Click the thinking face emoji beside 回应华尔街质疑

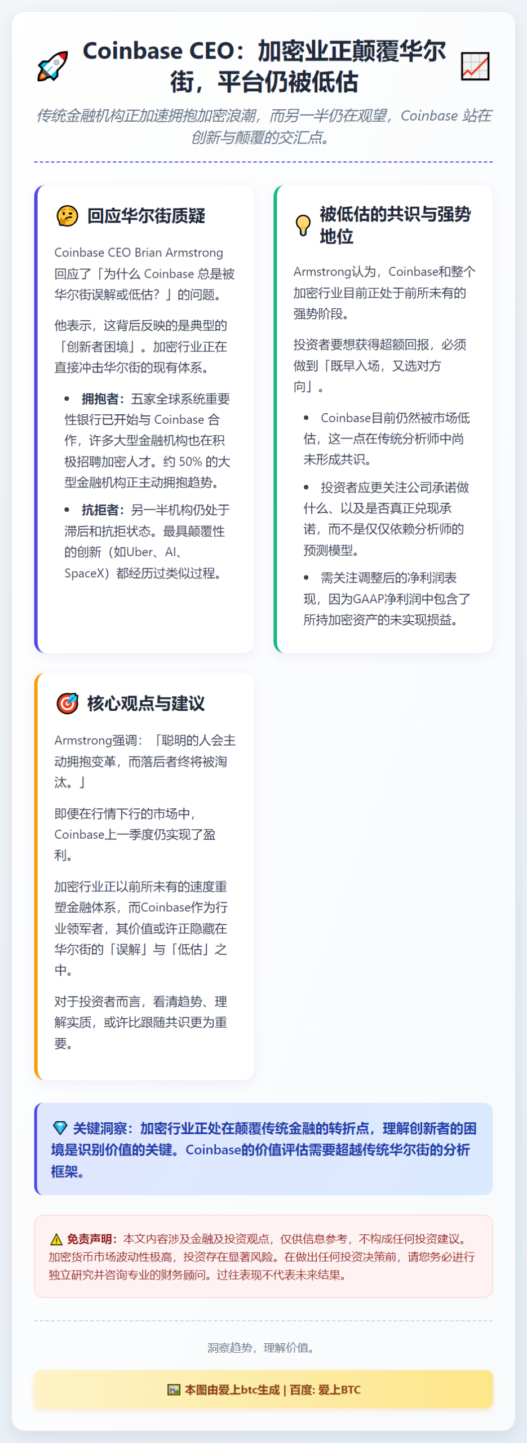[x=68, y=216]
